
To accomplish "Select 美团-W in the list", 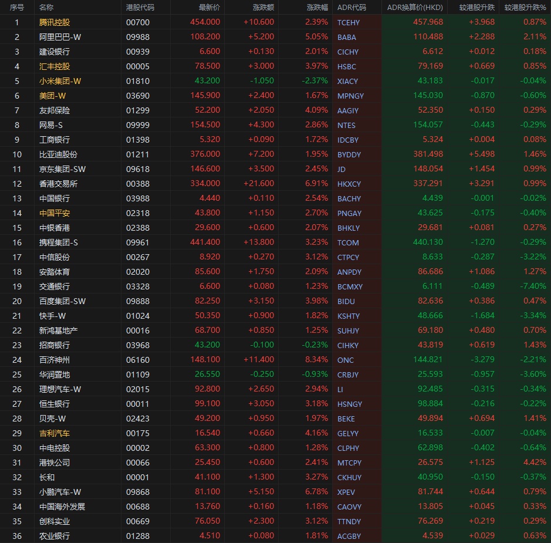I will click(x=52, y=96).
